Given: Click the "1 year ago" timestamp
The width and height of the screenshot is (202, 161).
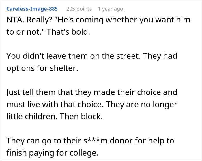Looking at the screenshot, I should pos(110,9).
